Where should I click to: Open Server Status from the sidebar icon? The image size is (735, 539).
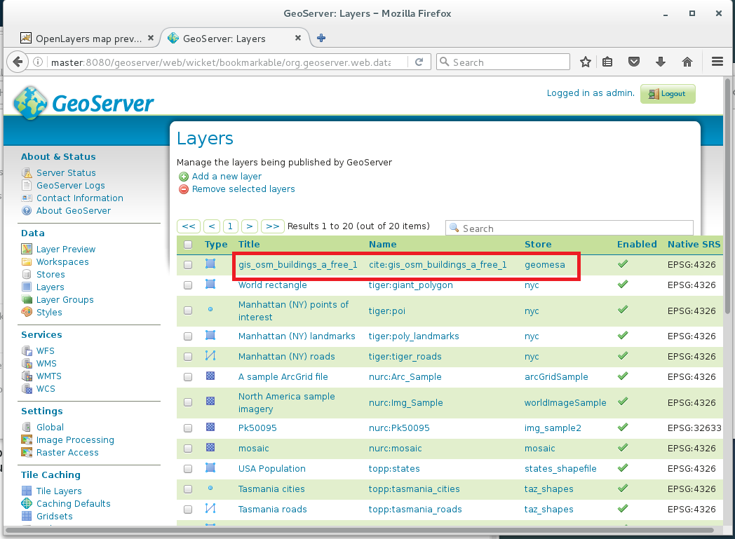27,173
